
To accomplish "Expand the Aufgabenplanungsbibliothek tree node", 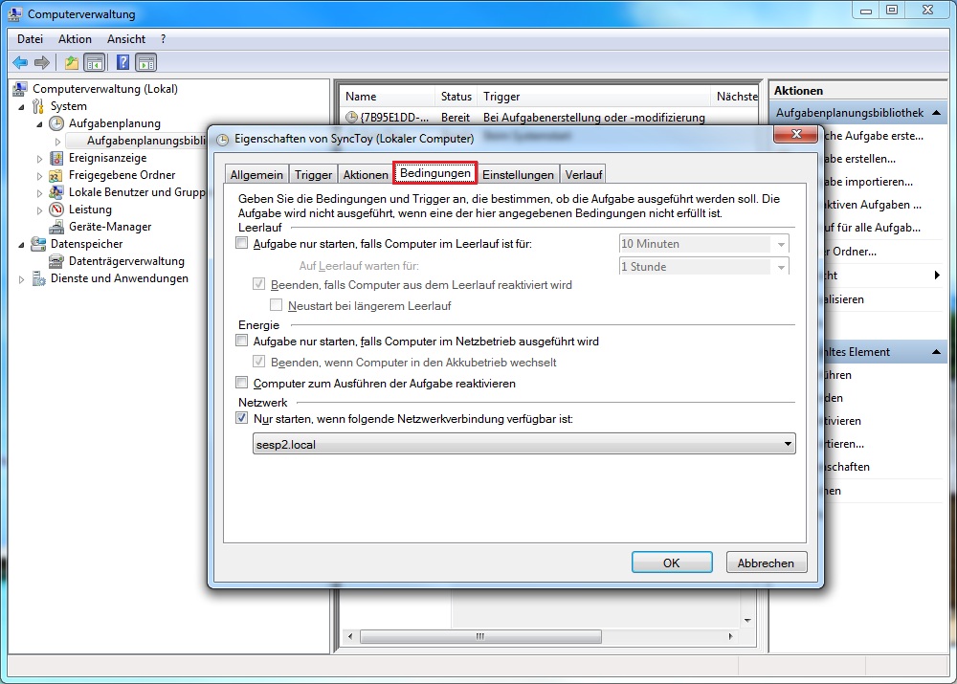I will click(58, 142).
